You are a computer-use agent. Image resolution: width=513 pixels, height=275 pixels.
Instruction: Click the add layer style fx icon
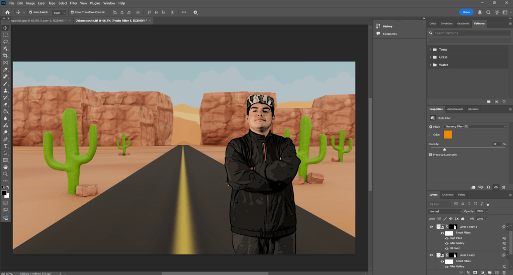(468, 272)
